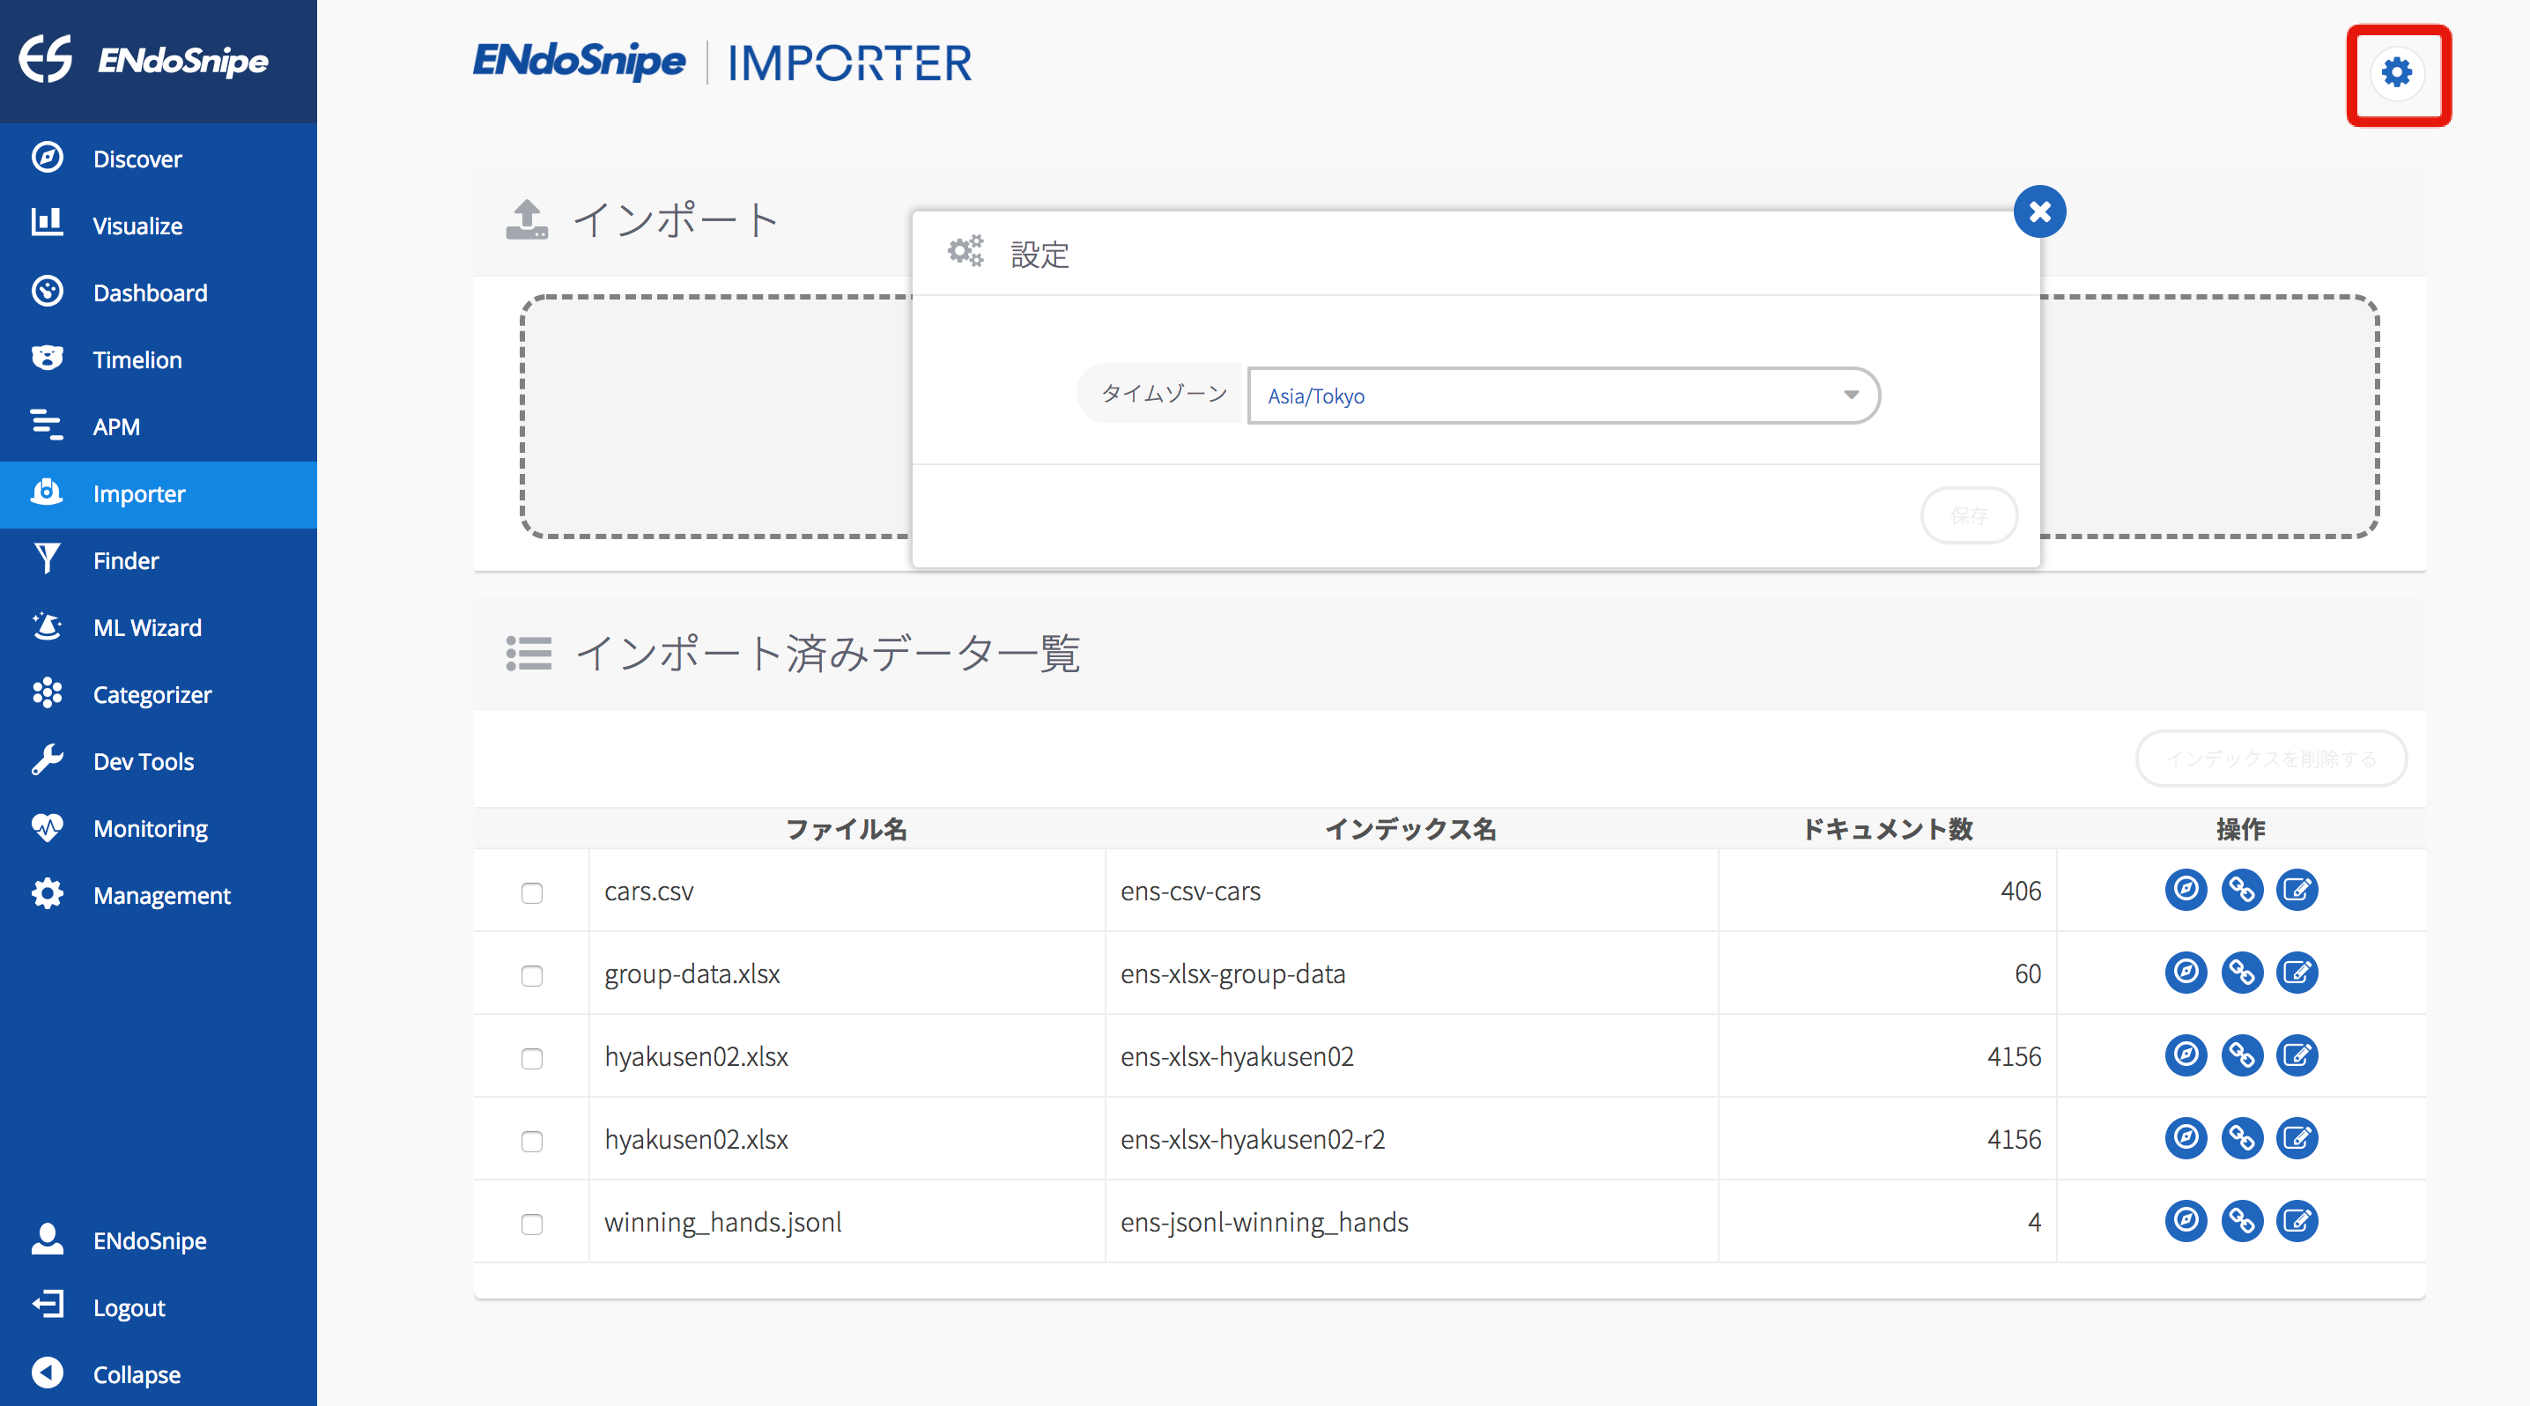Click the link icon for group-data.xlsx

[2241, 972]
